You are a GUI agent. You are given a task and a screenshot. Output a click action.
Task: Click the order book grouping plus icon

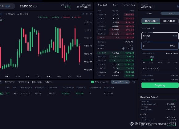coord(123,49)
